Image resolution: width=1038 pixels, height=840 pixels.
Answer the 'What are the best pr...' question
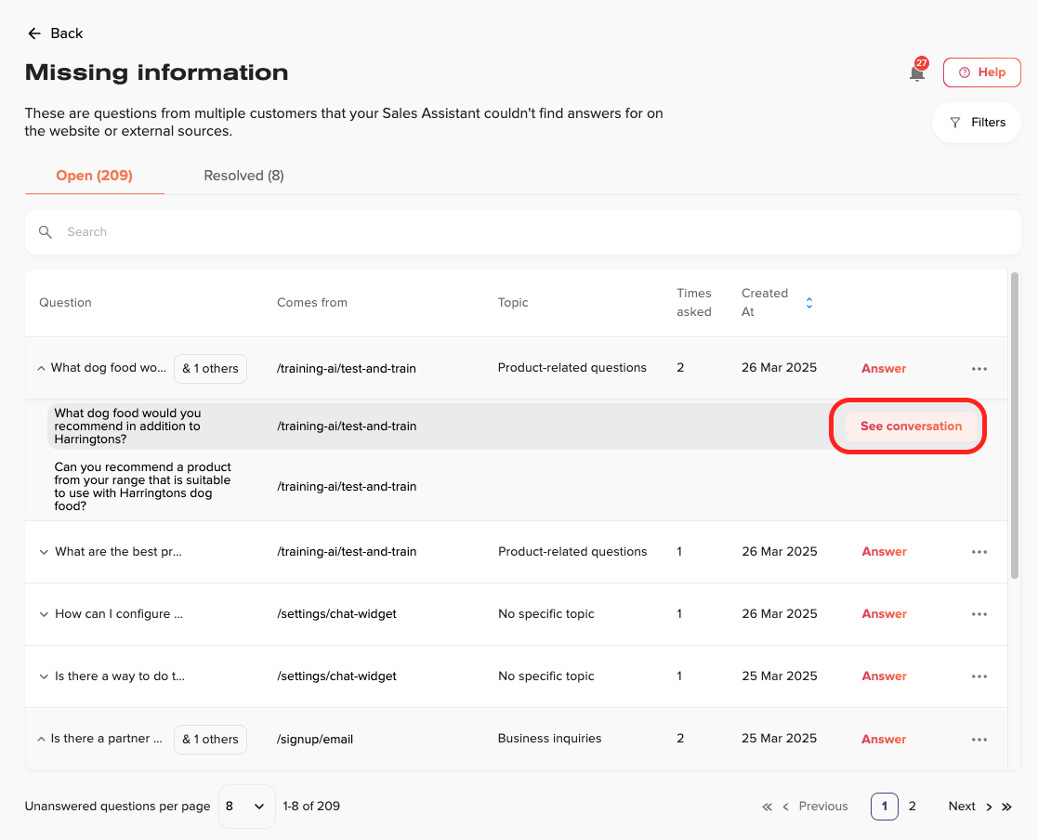pyautogui.click(x=885, y=552)
